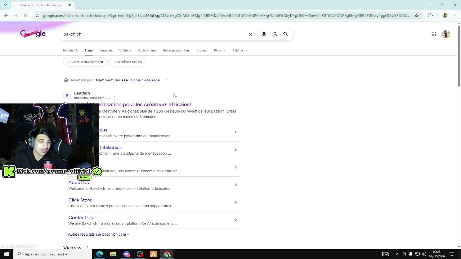Expand chevron on the '| Bakchich' sitelink row

tap(236, 150)
